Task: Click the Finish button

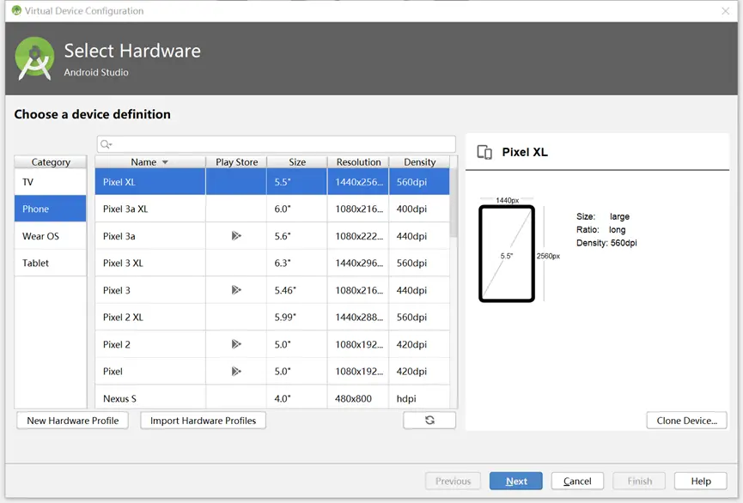Action: tap(639, 482)
